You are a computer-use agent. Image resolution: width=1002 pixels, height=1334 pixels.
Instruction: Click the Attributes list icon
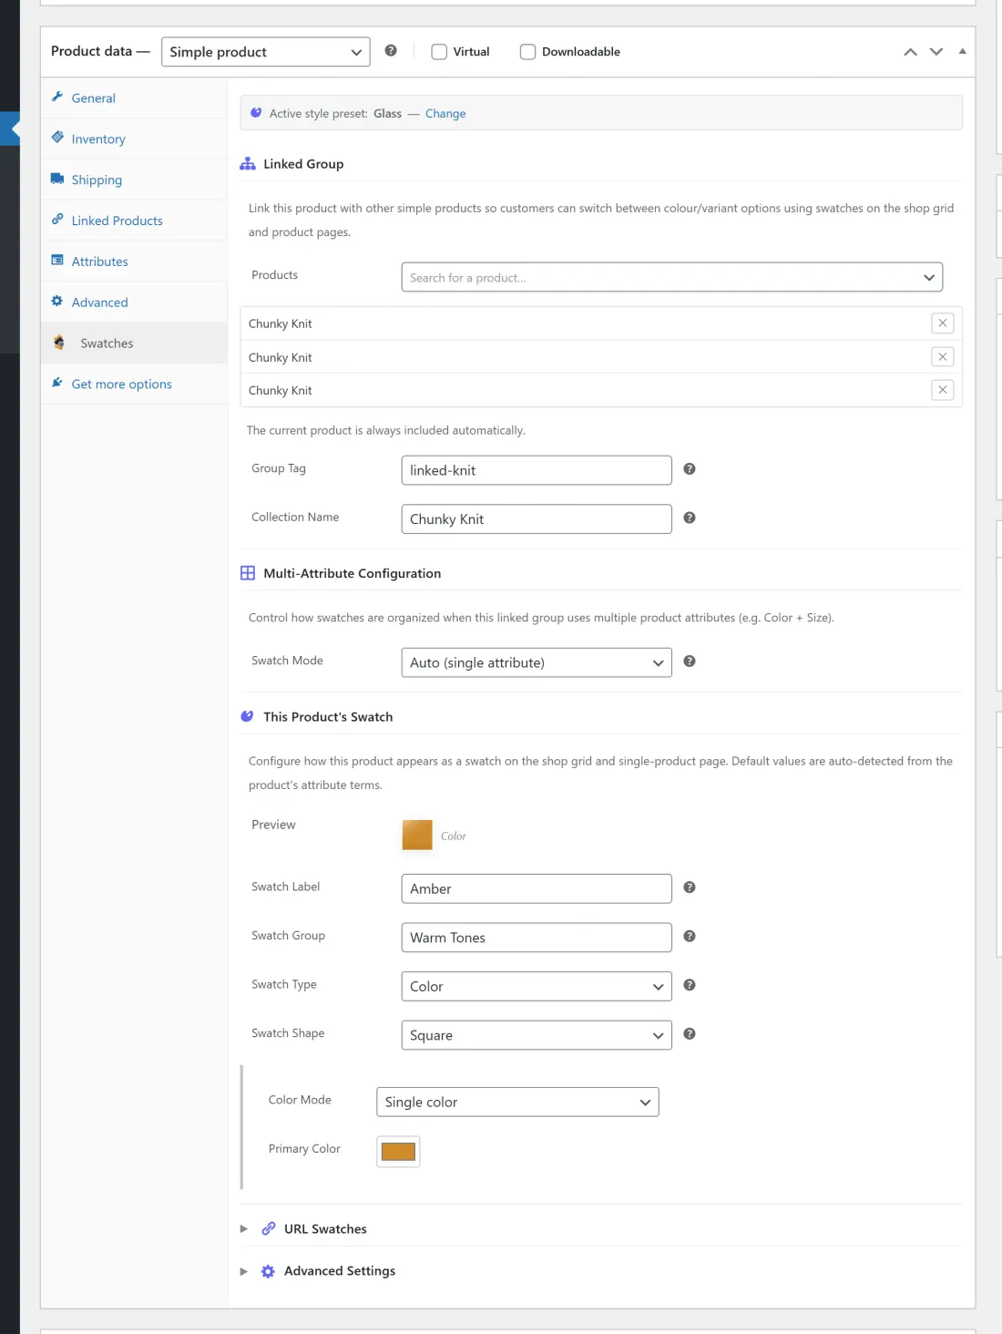coord(57,261)
